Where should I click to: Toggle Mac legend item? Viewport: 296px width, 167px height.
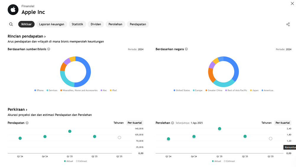coord(103,90)
